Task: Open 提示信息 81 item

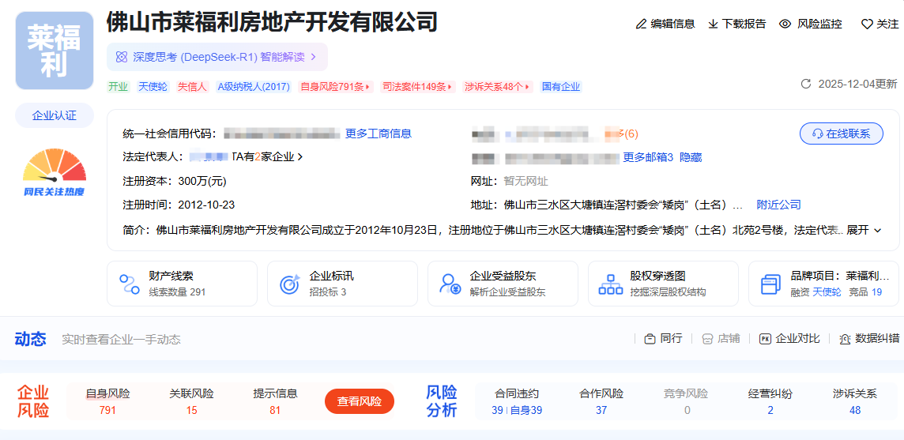Action: (x=275, y=402)
